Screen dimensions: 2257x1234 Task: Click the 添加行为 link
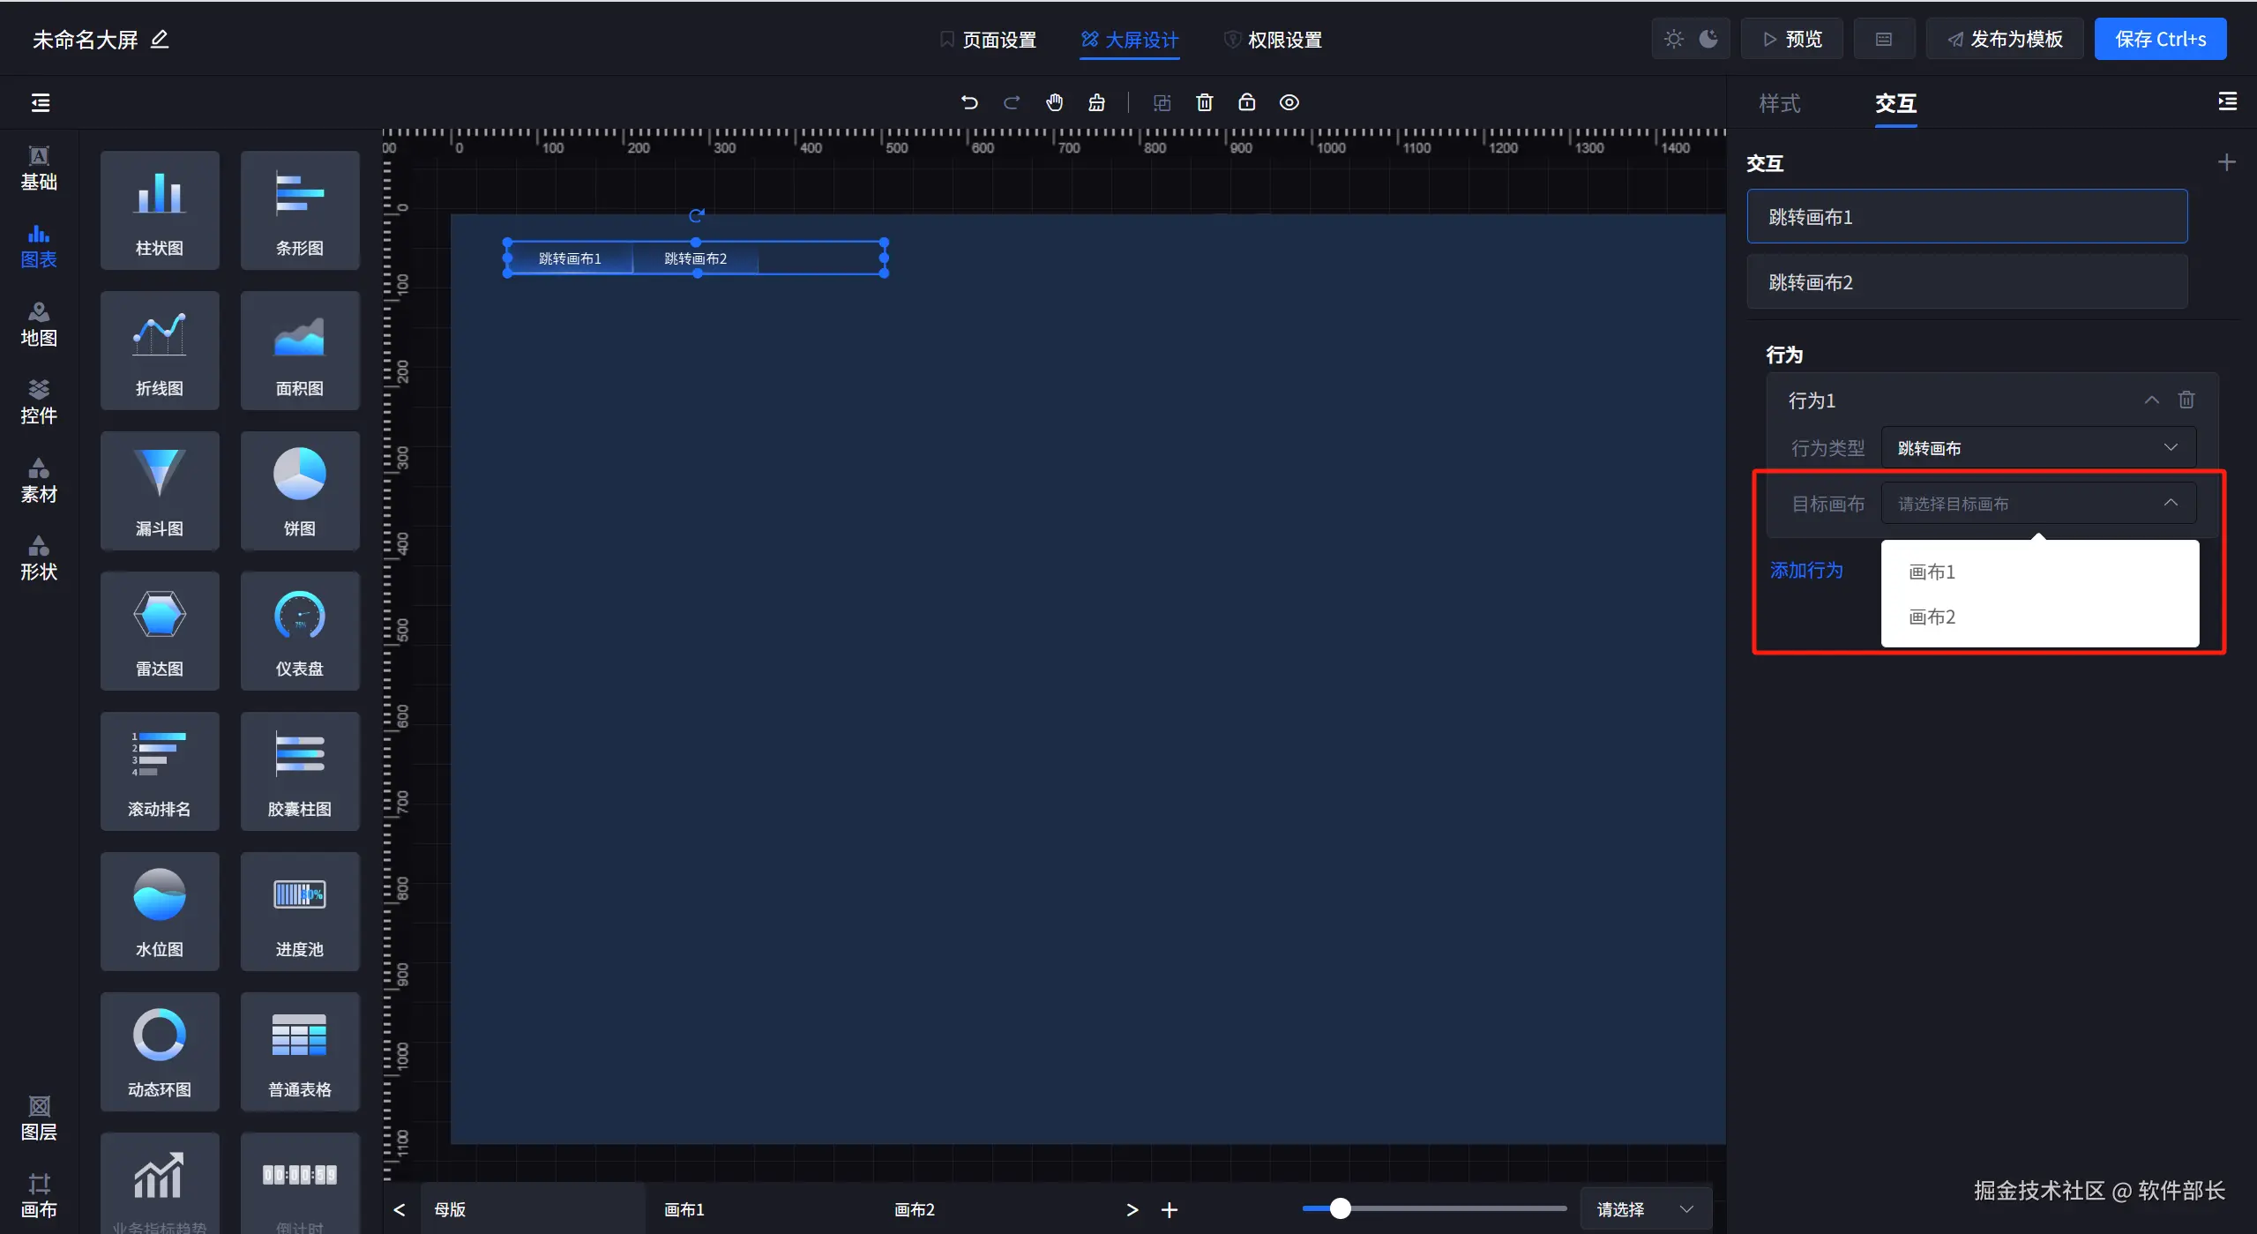(1805, 571)
